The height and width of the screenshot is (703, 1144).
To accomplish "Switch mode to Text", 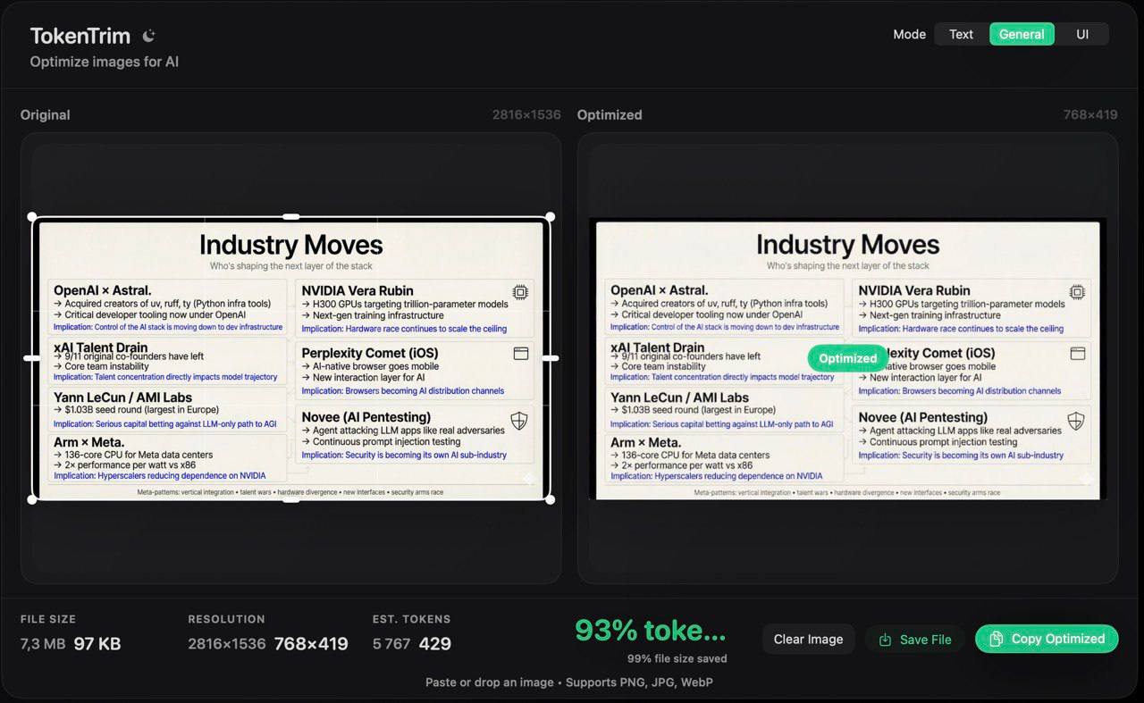I will click(961, 34).
